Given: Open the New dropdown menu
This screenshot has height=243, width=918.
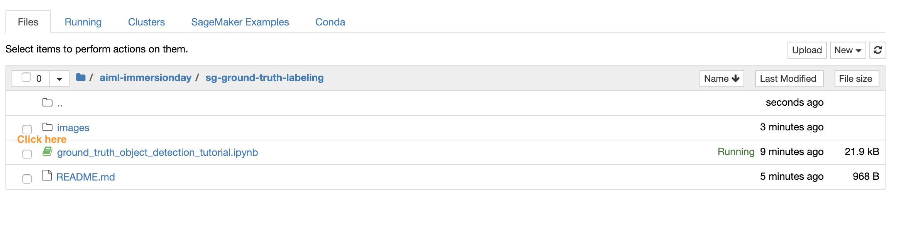Looking at the screenshot, I should pos(848,50).
